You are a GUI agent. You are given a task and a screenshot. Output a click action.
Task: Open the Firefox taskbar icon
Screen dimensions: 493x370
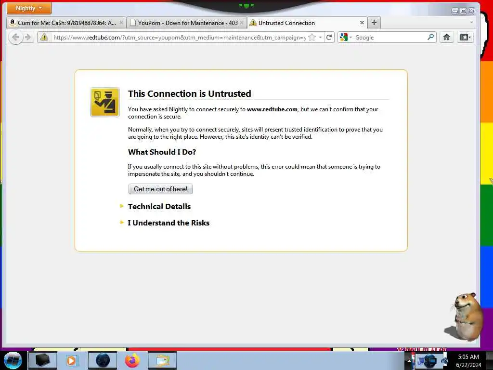(x=132, y=360)
